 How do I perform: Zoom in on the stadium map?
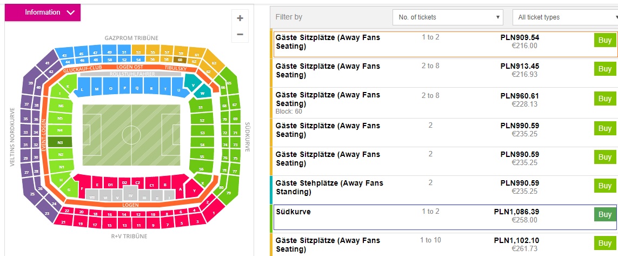(240, 18)
